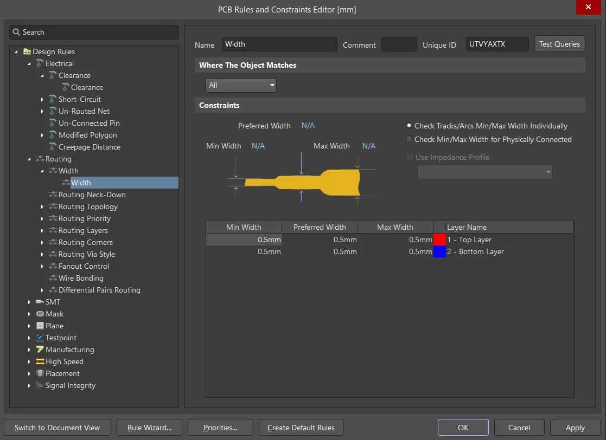Click Create Default Rules button
Image resolution: width=606 pixels, height=440 pixels.
(x=301, y=427)
